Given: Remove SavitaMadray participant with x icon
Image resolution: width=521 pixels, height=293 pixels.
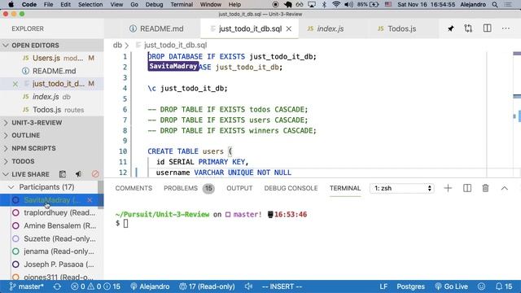Looking at the screenshot, I should pos(90,200).
